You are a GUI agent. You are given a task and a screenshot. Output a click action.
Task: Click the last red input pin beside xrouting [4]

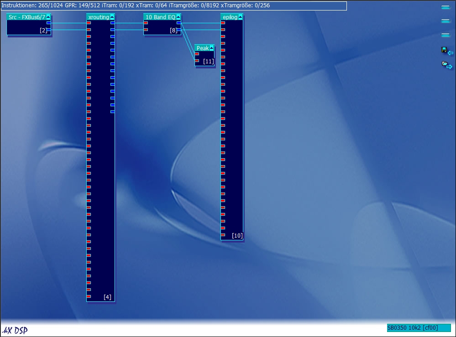pyautogui.click(x=89, y=296)
